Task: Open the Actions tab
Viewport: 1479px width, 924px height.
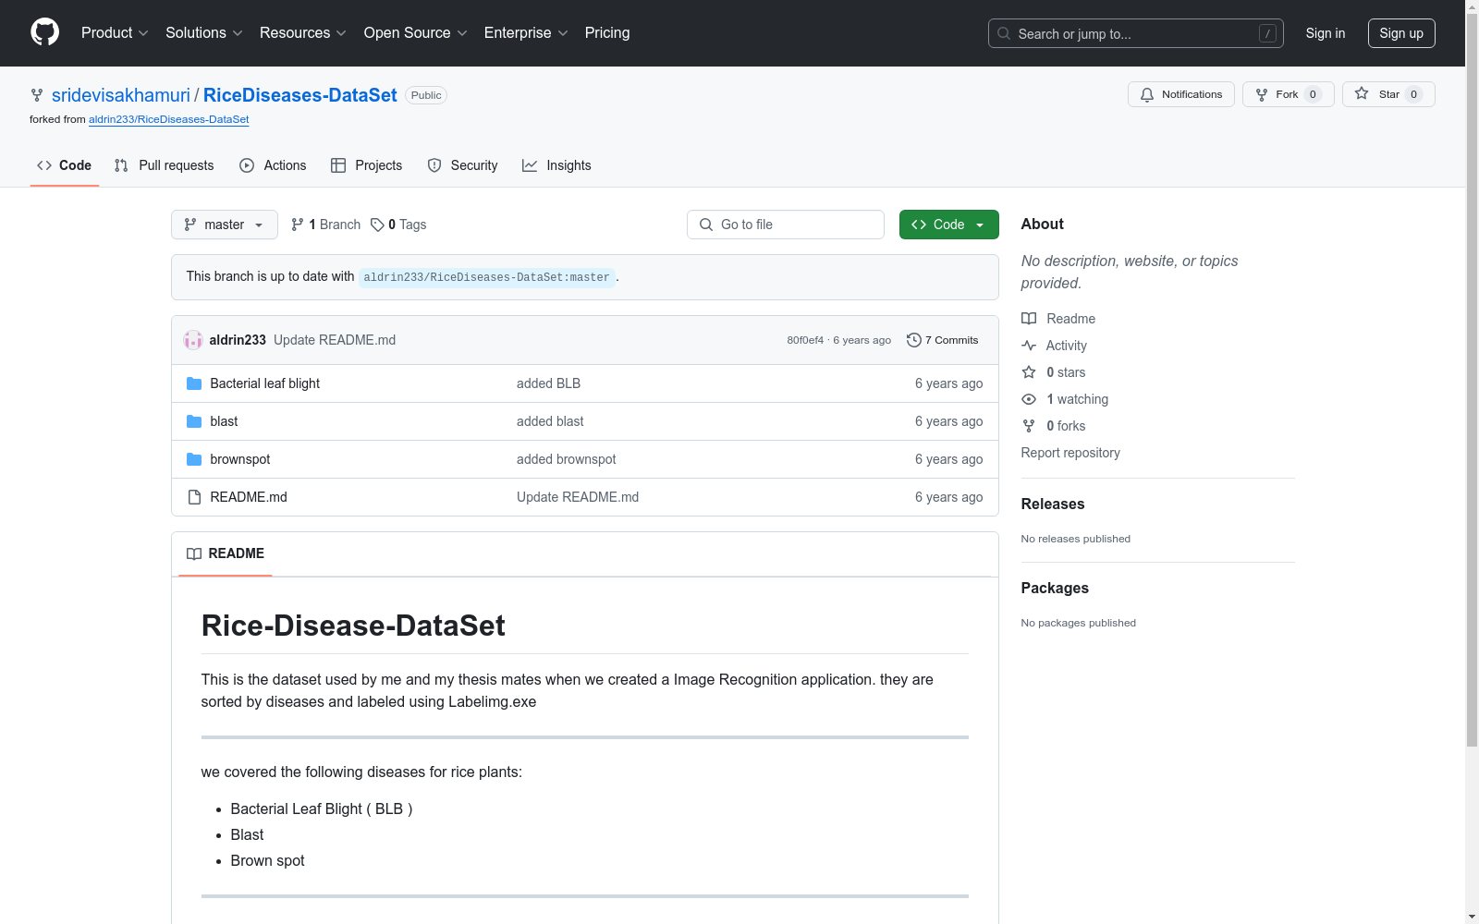Action: pos(273,165)
